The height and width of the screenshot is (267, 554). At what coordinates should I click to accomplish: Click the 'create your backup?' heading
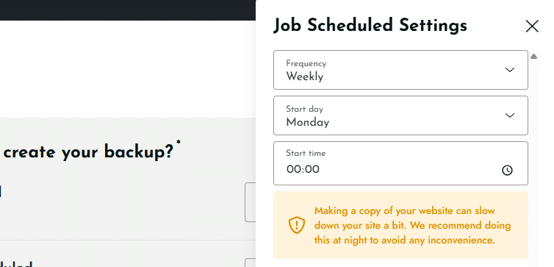(89, 152)
